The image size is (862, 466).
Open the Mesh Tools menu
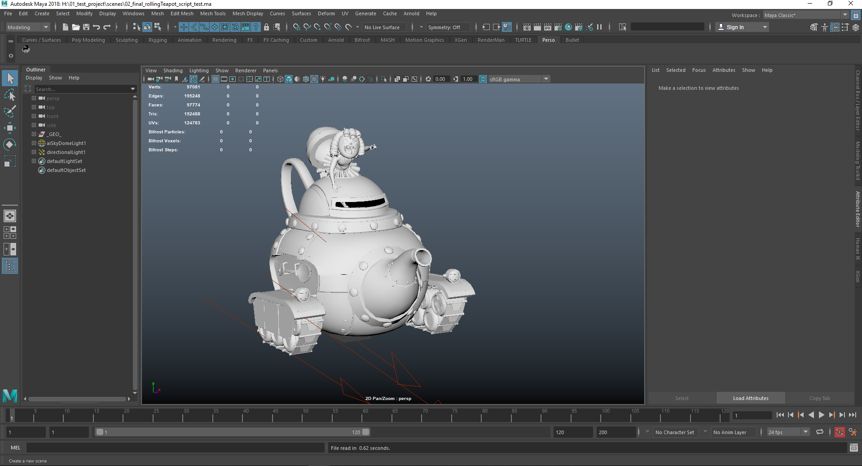[x=213, y=13]
